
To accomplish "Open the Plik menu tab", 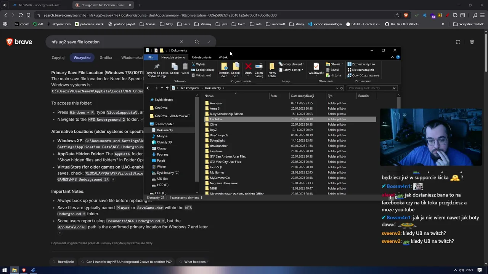I will [151, 57].
